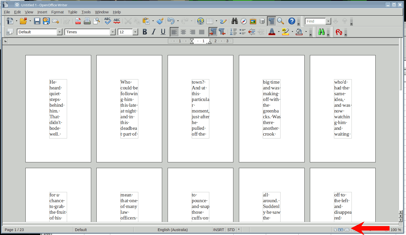Open the paragraph style Default dropdown

(60, 32)
